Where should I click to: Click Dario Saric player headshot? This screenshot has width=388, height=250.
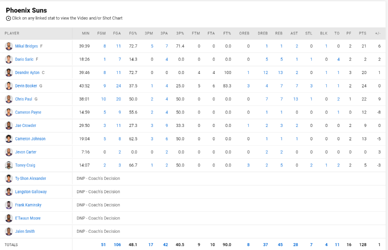tap(9, 59)
